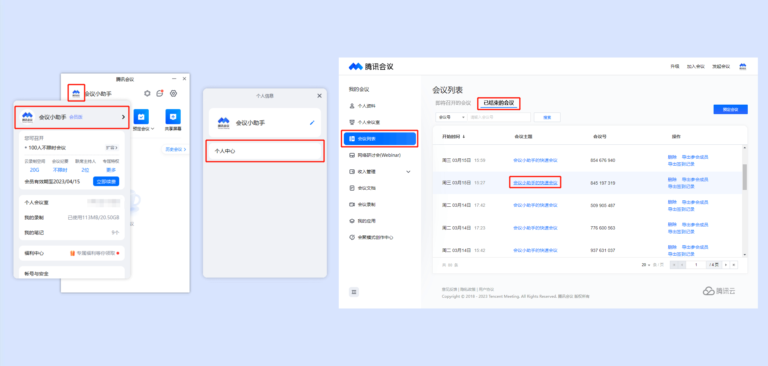Viewport: 768px width, 366px height.
Task: Open 帐号与安全 row
Action: 72,273
